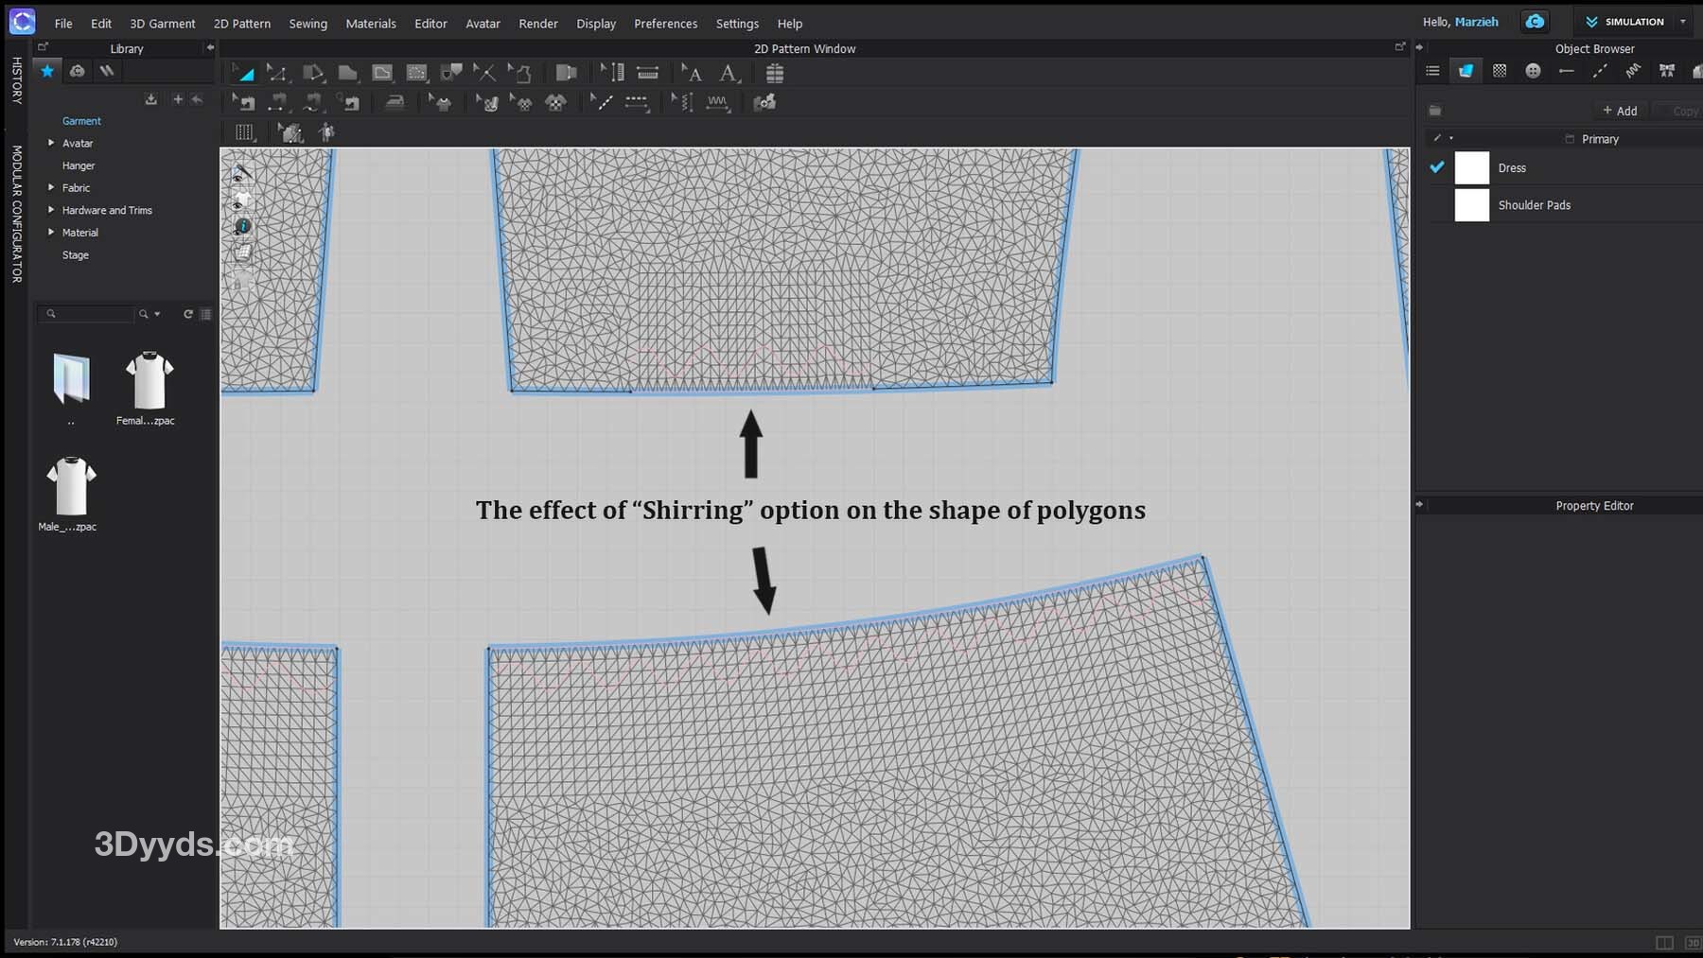Click the Shoulder Pads white color swatch
Viewport: 1703px width, 958px height.
tap(1471, 205)
